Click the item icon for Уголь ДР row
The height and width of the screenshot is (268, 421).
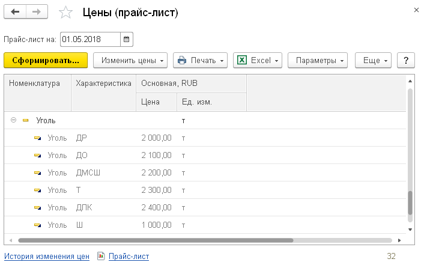(x=37, y=138)
